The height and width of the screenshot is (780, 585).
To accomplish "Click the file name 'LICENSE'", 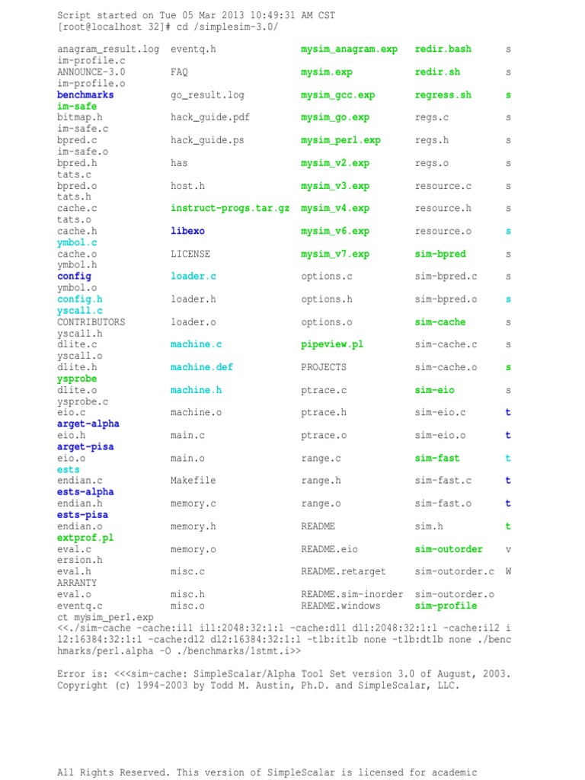I will [190, 254].
